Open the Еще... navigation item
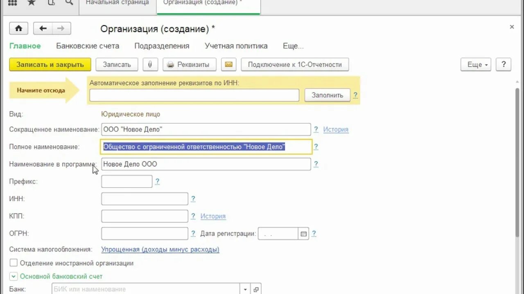The image size is (524, 294). coord(293,46)
